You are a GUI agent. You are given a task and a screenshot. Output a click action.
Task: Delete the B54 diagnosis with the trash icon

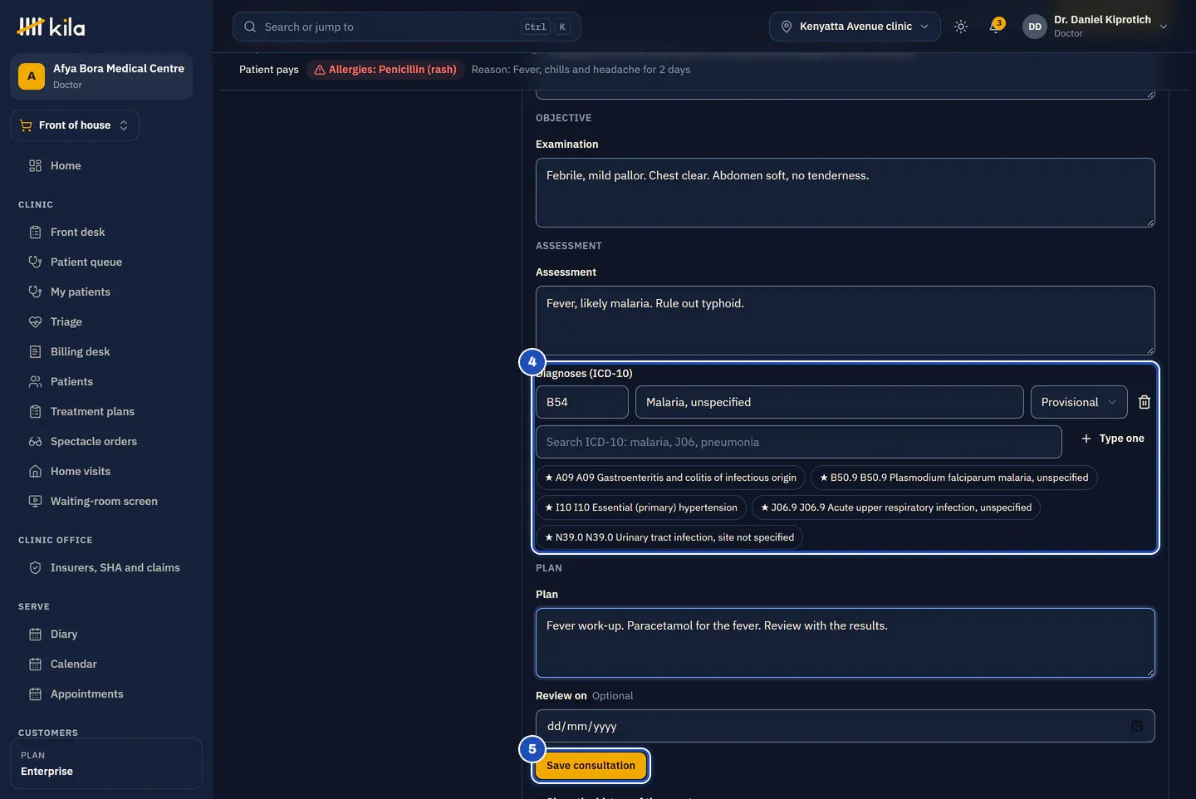click(x=1144, y=402)
